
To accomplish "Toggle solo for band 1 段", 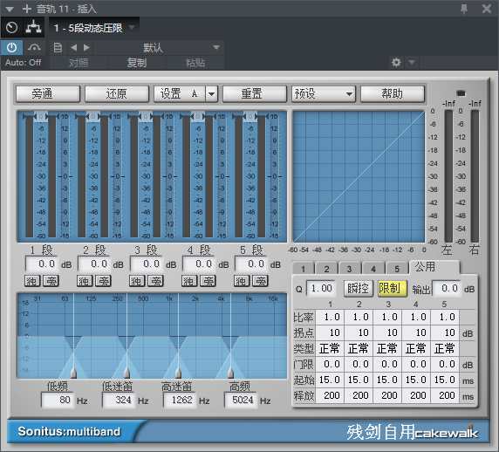I will (32, 281).
